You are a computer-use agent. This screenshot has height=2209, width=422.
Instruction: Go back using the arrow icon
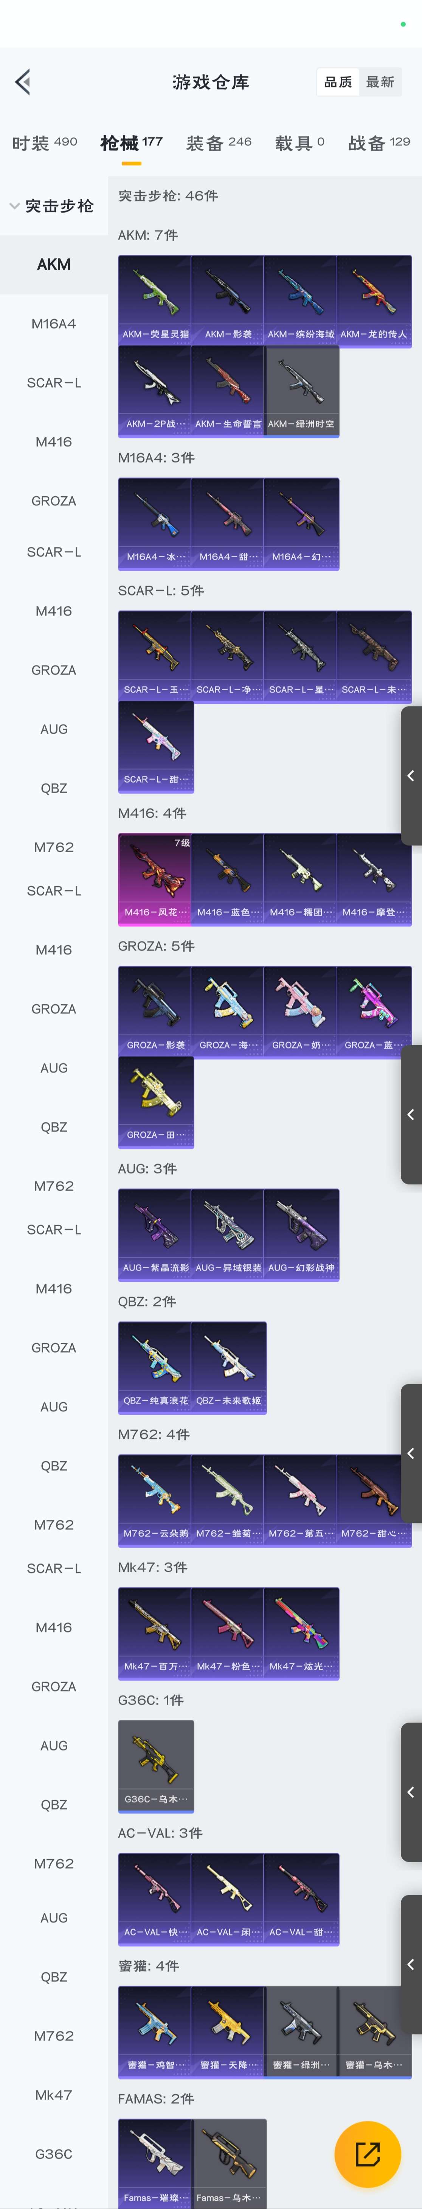[23, 81]
